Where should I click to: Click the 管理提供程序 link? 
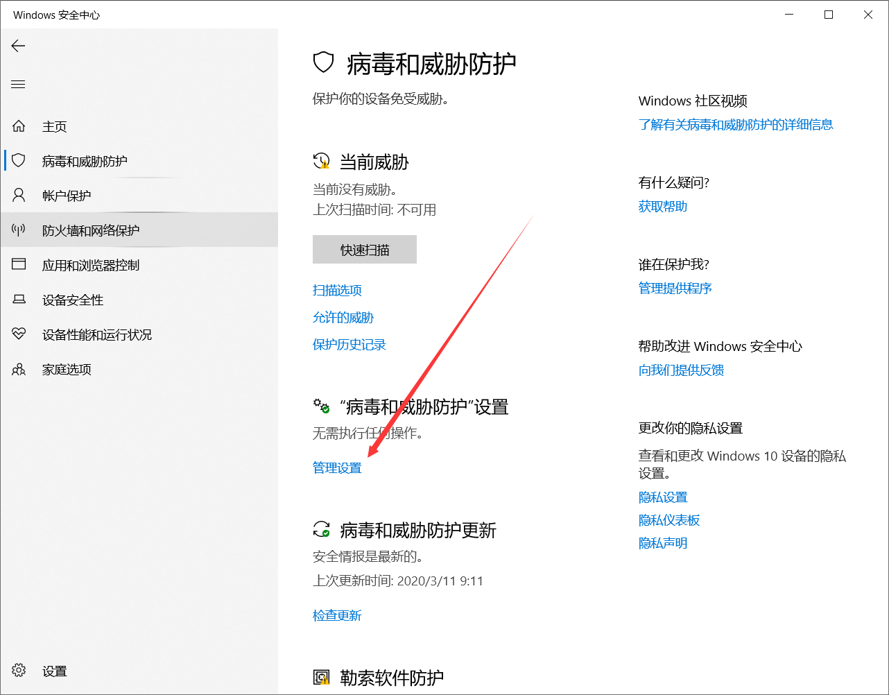pos(675,288)
